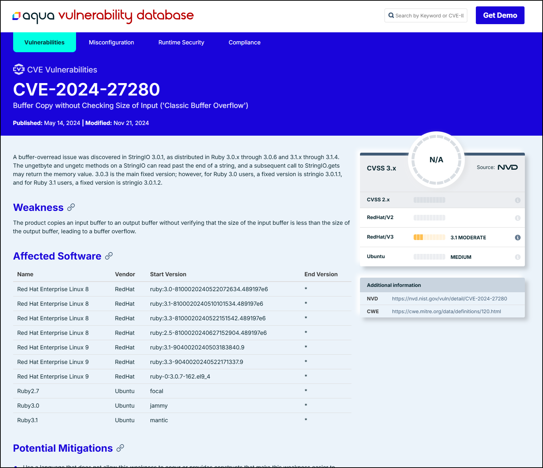543x468 pixels.
Task: Click the keyword or CVE search field
Action: [x=426, y=15]
